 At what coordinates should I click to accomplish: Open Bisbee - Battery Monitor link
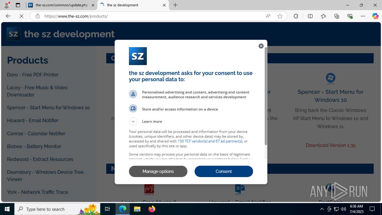click(x=34, y=146)
